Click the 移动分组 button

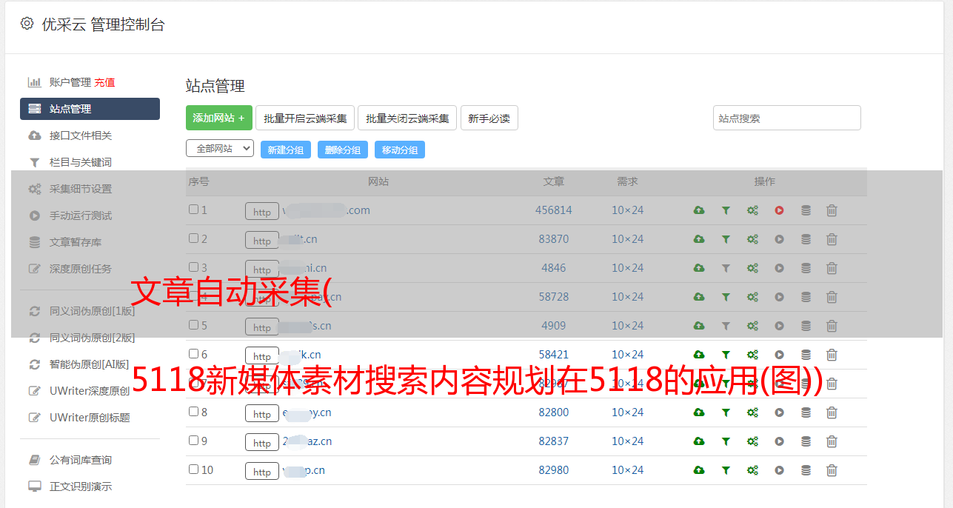pyautogui.click(x=400, y=150)
